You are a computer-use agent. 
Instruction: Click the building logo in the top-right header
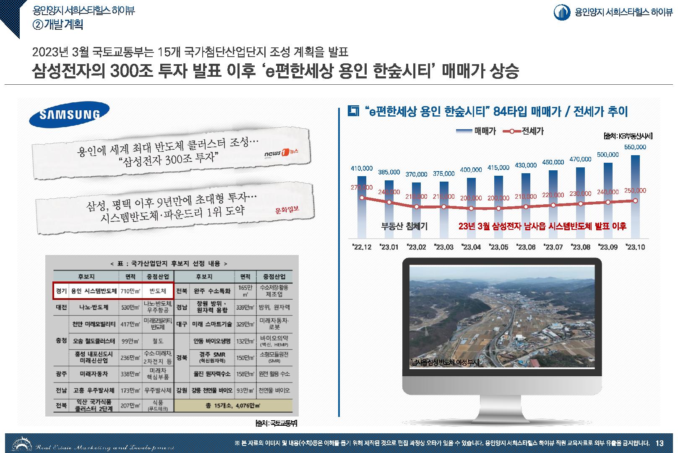click(562, 13)
